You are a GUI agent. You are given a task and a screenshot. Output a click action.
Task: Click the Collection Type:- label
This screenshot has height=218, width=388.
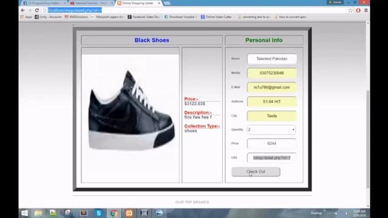point(202,126)
